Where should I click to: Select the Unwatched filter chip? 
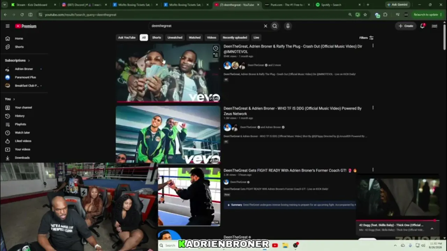pyautogui.click(x=175, y=38)
